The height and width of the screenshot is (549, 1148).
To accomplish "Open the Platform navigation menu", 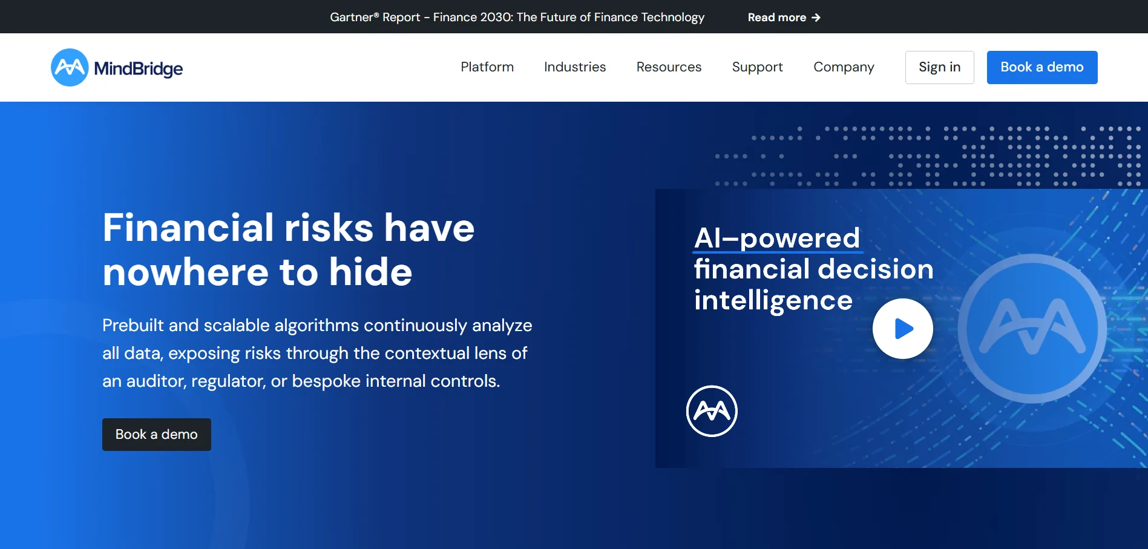I will pos(487,67).
